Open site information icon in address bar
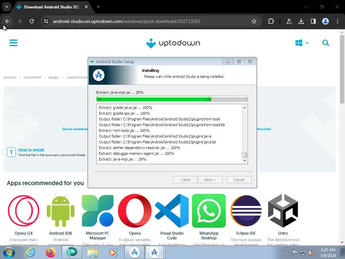Viewport: 345px width, 259px height. click(x=46, y=21)
